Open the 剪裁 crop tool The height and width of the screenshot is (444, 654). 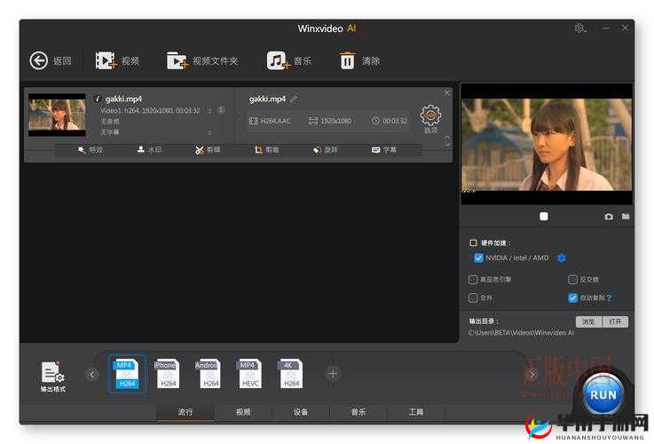tap(266, 150)
